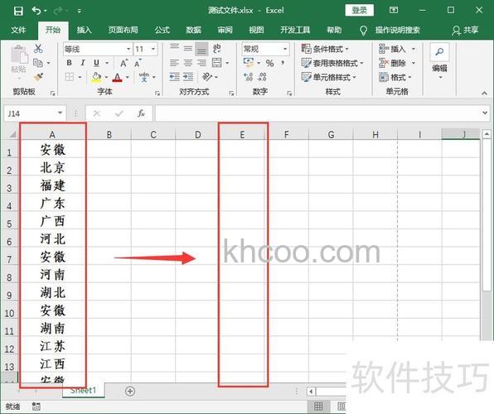Open the 审阅 tab
The width and height of the screenshot is (494, 414).
click(225, 30)
